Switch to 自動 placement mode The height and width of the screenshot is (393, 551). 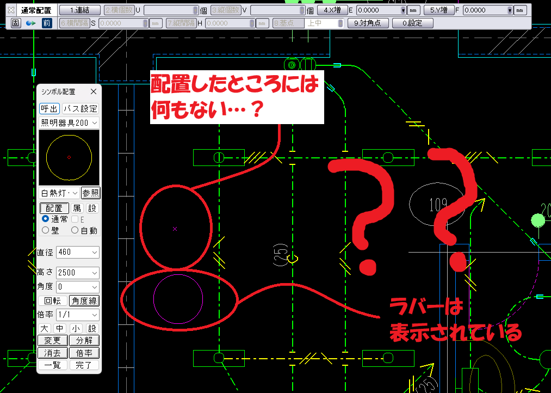[75, 229]
